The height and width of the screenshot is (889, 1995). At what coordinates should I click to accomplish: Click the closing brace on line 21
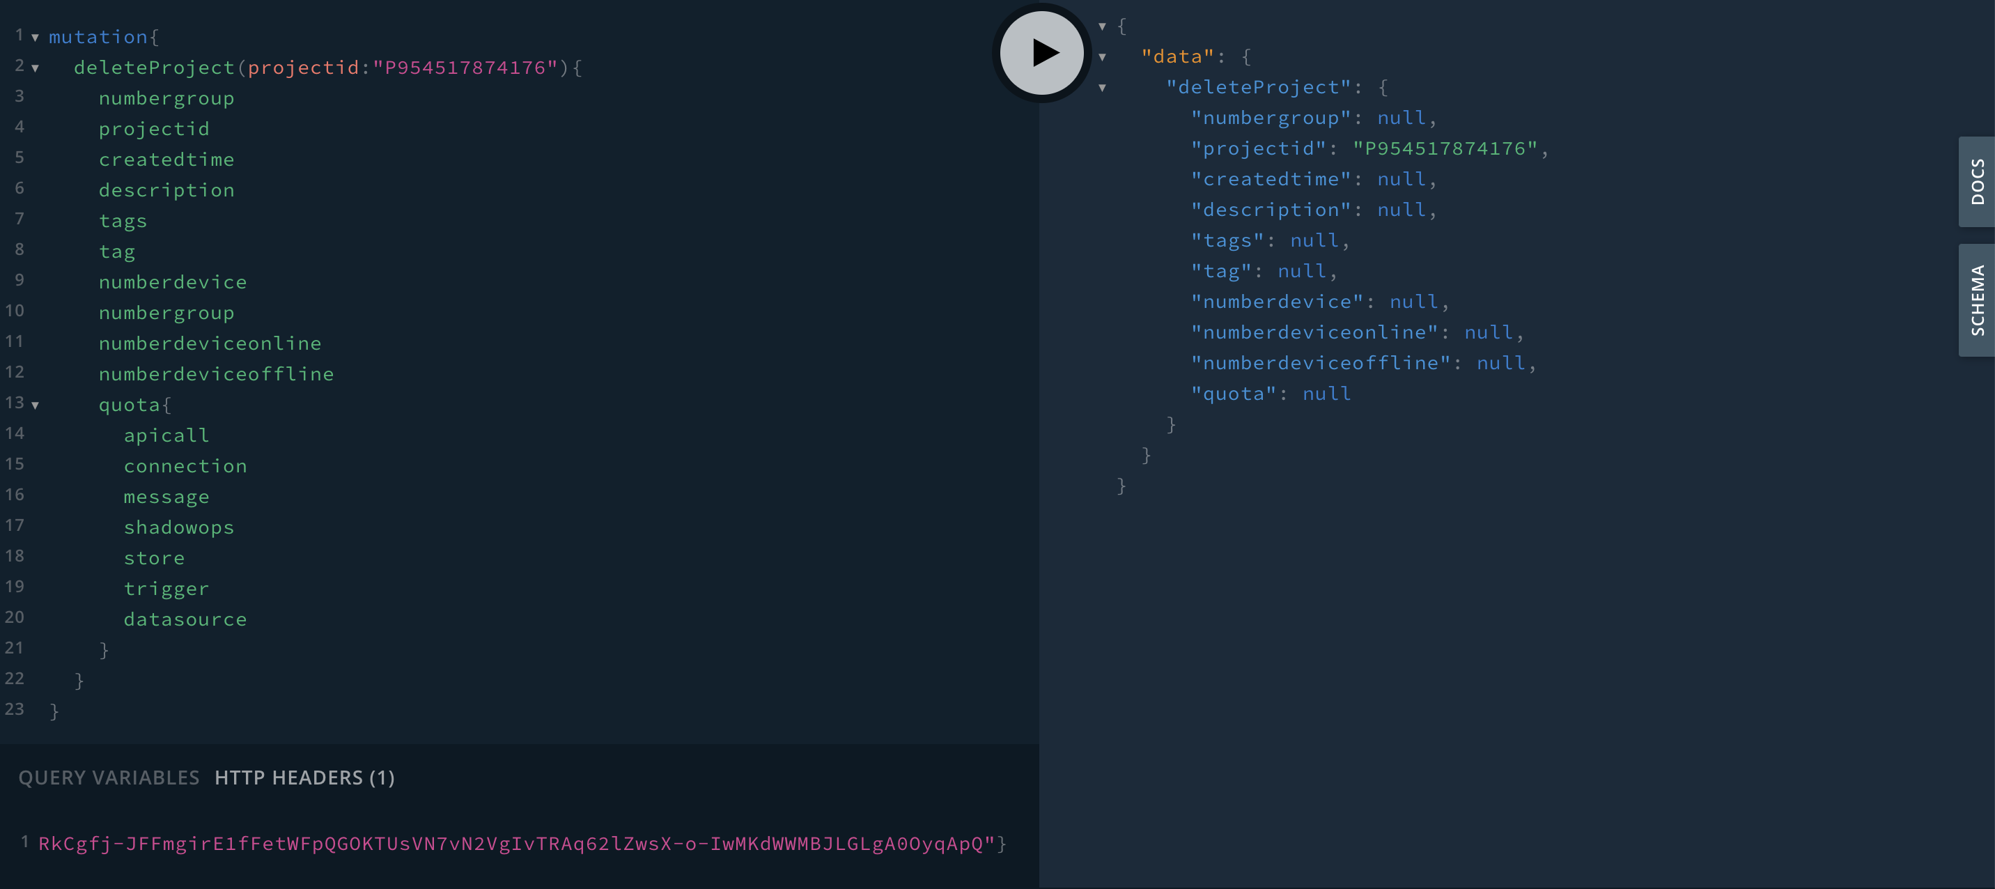[x=104, y=650]
